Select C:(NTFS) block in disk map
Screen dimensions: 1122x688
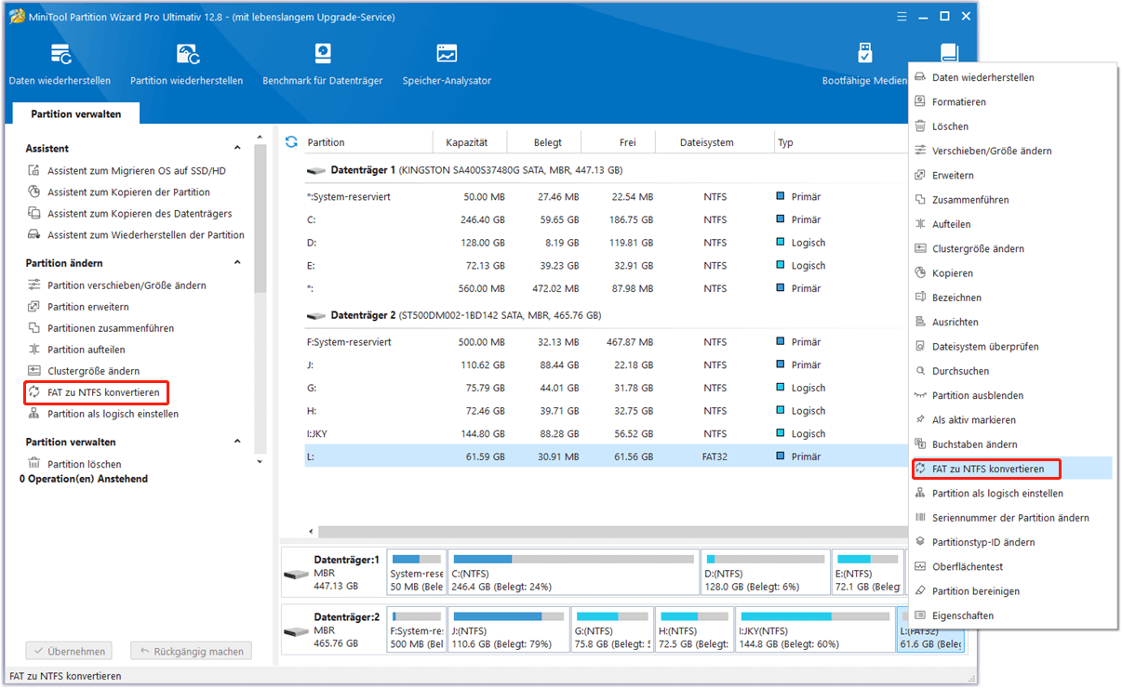tap(573, 573)
